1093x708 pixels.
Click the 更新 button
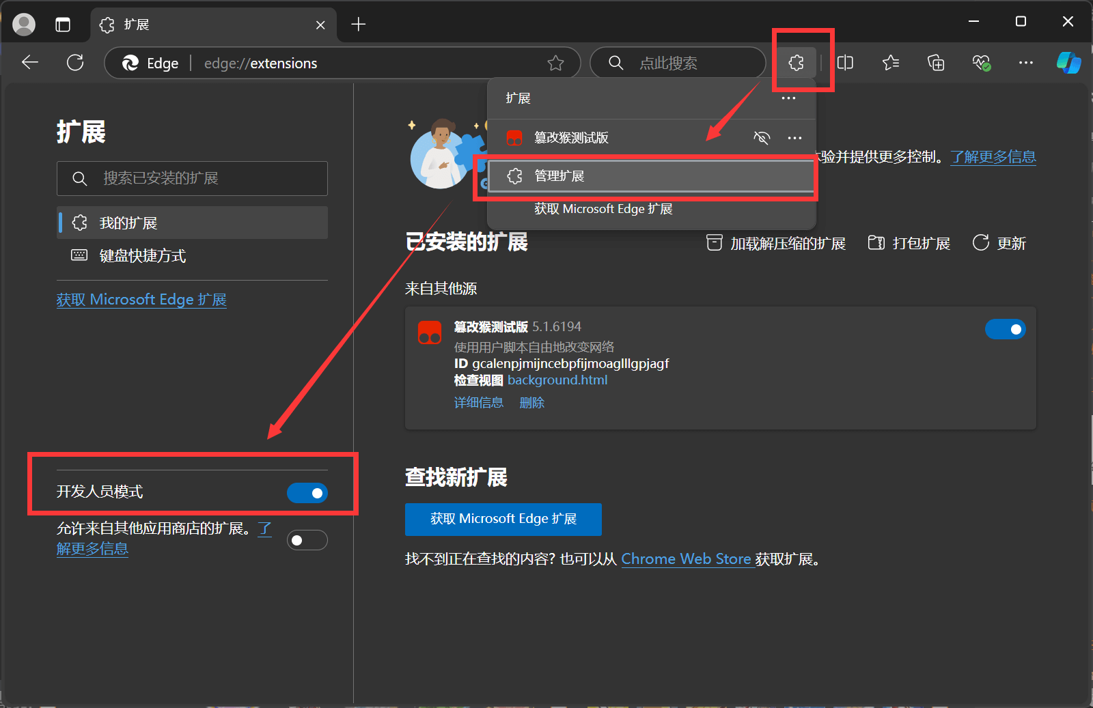coord(999,243)
